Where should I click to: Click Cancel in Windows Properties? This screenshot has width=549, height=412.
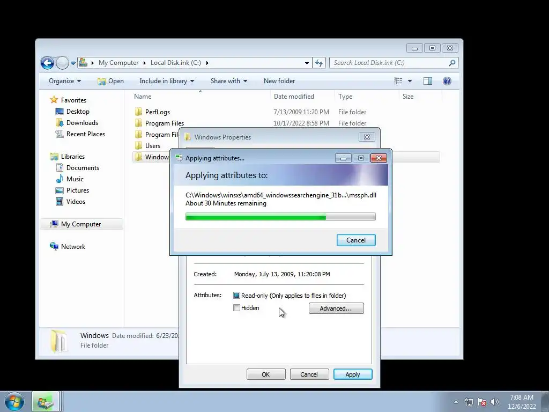(x=309, y=374)
